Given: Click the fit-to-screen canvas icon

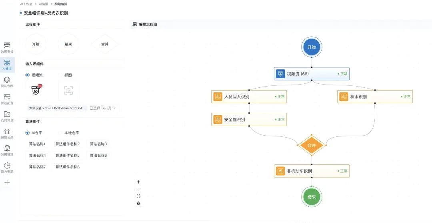Looking at the screenshot, I should tap(138, 196).
